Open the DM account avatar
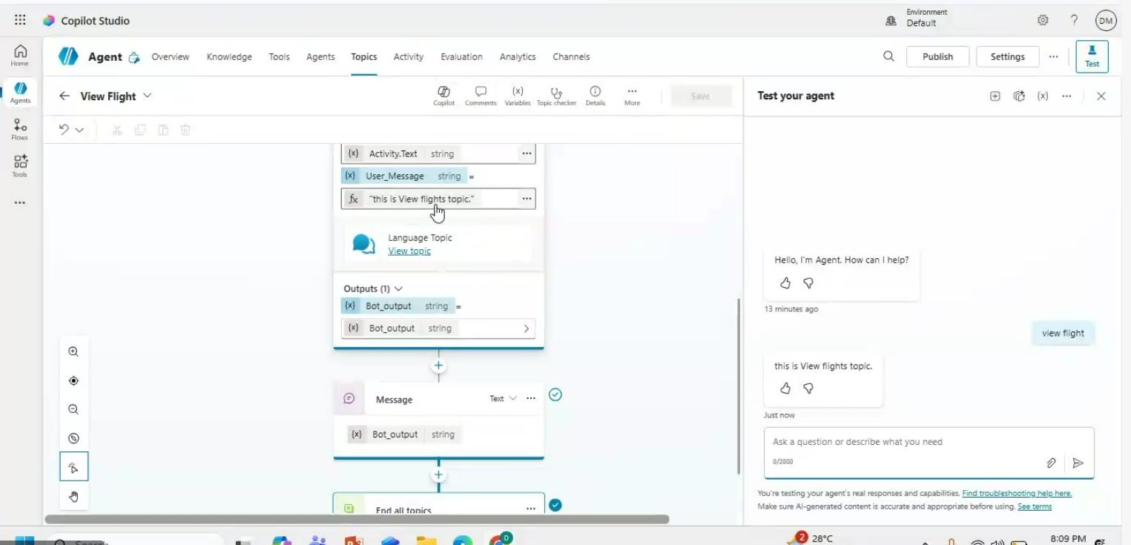 pos(1106,21)
